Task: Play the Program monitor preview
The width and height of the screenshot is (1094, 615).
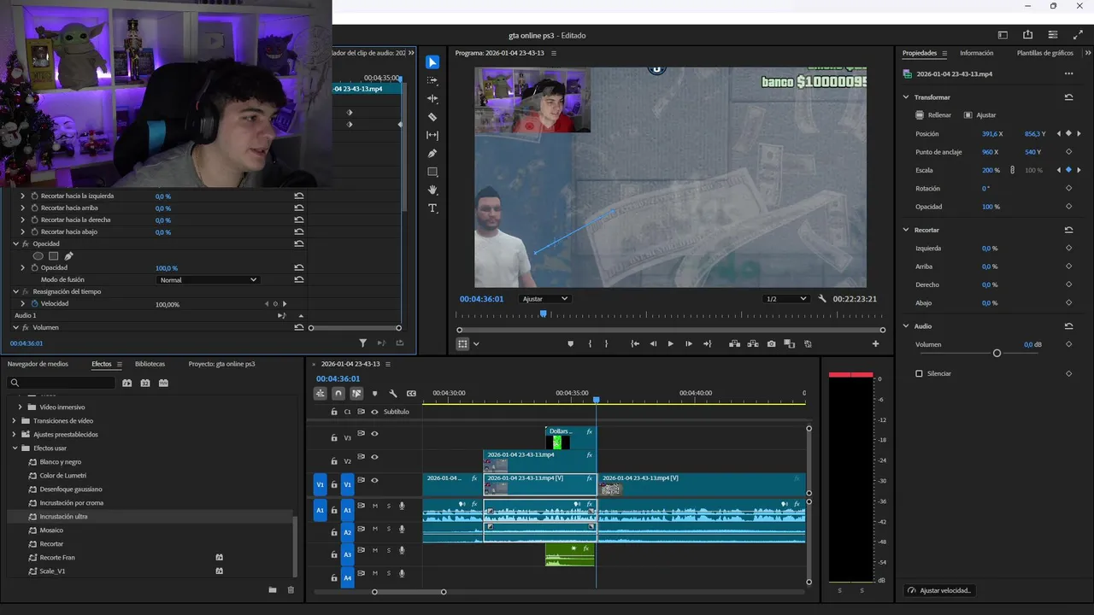Action: pyautogui.click(x=670, y=343)
